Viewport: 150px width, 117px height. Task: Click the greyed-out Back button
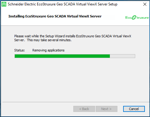pyautogui.click(x=84, y=109)
